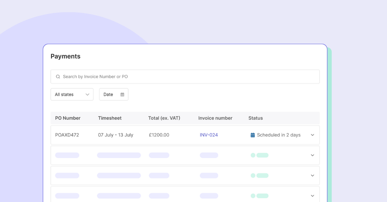Open the Date picker filter

click(114, 94)
